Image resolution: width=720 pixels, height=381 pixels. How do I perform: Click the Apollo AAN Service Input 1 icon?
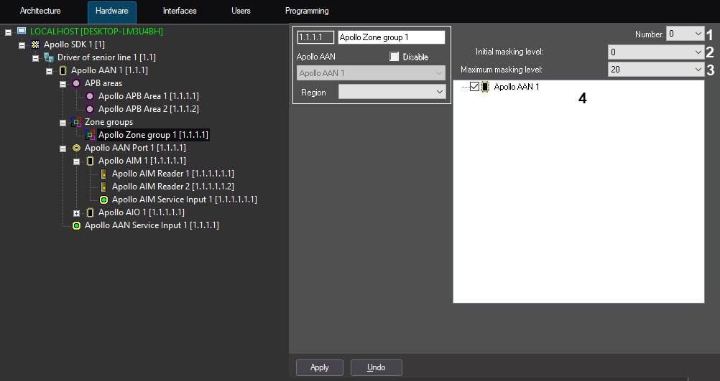(76, 225)
